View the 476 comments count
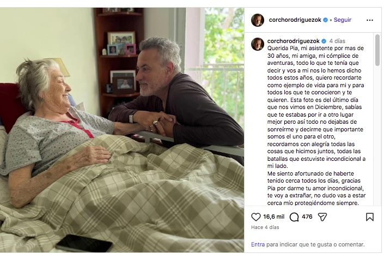 [x=307, y=216]
